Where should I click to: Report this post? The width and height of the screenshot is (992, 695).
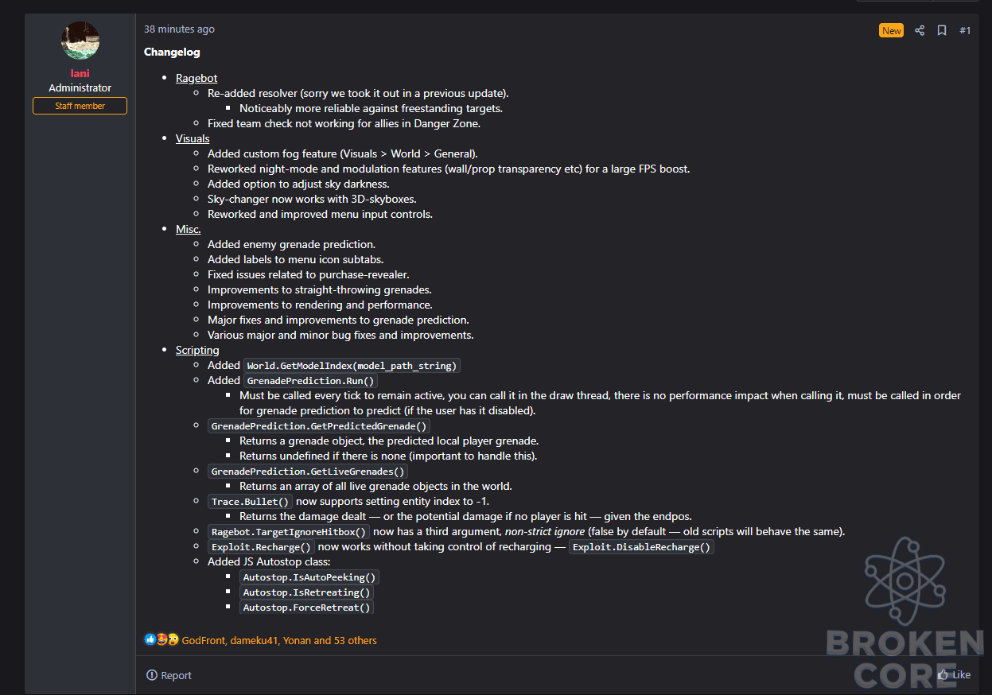click(169, 675)
